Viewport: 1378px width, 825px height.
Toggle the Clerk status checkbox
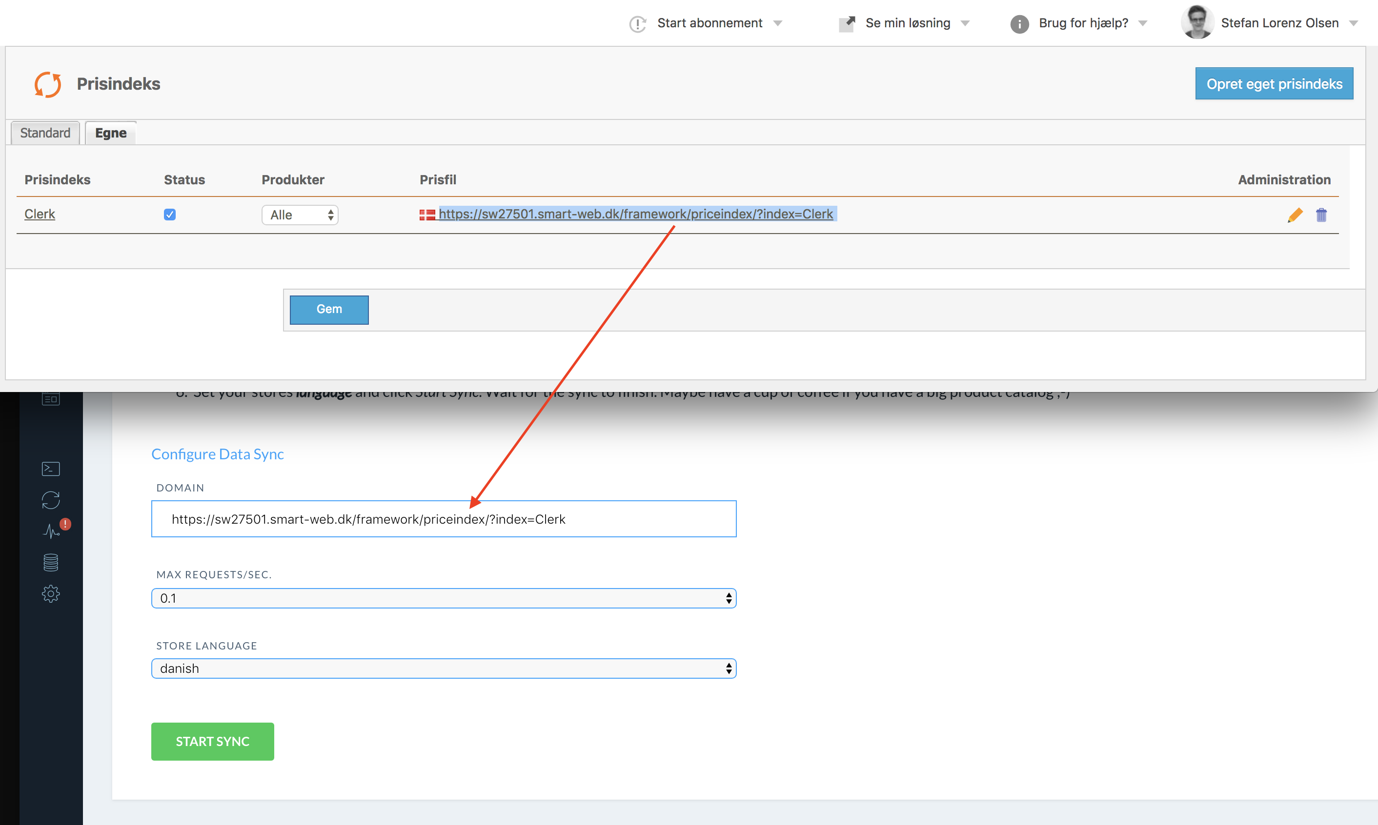(170, 215)
